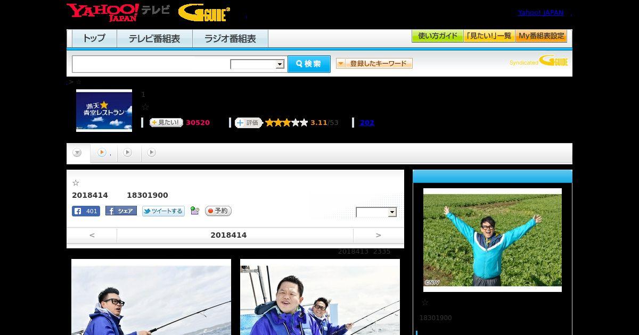Open the photo of man in vegetable field
This screenshot has width=639, height=335.
493,240
